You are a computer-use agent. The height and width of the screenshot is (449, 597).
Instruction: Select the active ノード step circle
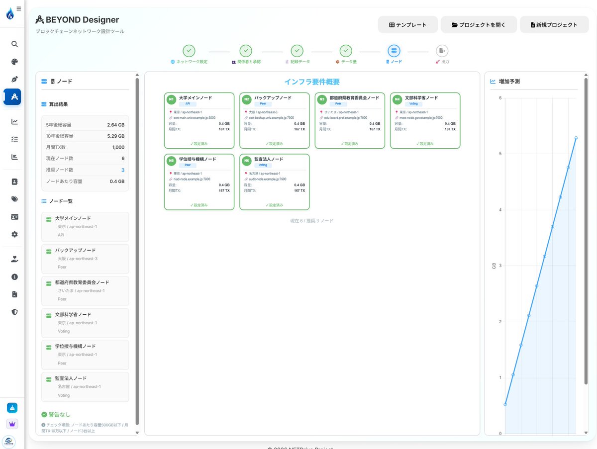point(394,51)
